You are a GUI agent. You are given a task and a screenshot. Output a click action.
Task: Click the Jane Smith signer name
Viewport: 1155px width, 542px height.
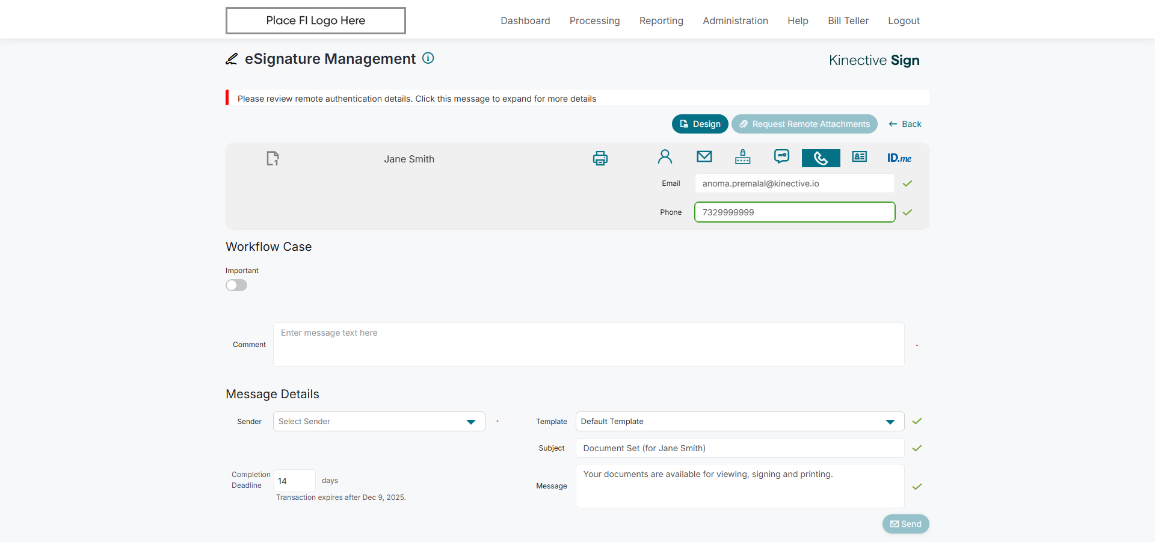coord(409,159)
